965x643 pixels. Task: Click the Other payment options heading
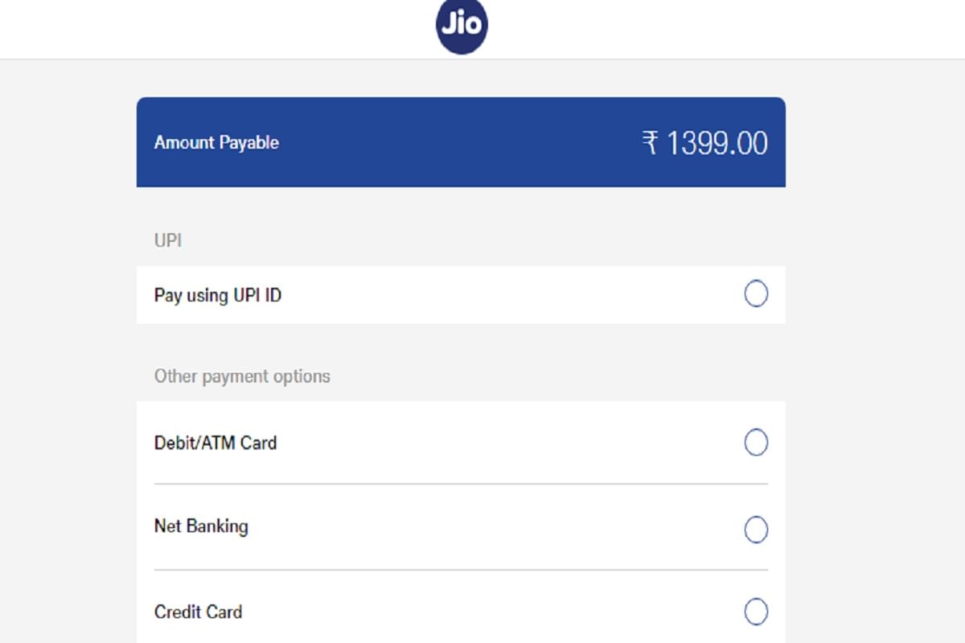click(241, 375)
